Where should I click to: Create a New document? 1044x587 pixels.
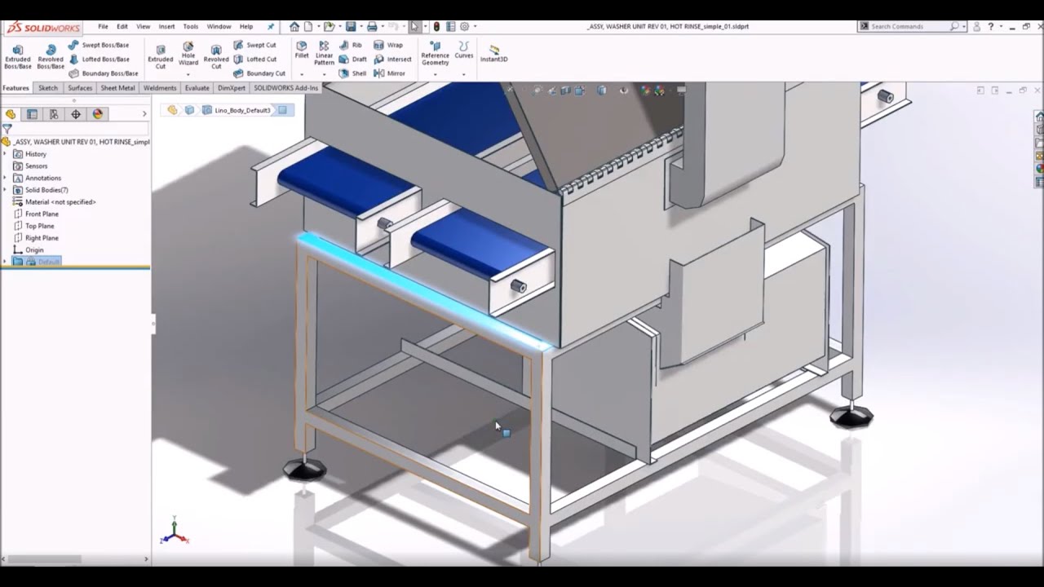click(310, 26)
